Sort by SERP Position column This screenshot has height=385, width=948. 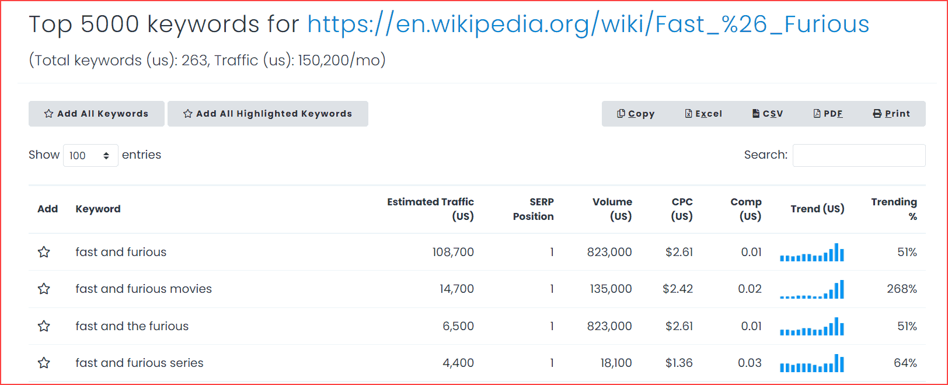click(x=533, y=209)
